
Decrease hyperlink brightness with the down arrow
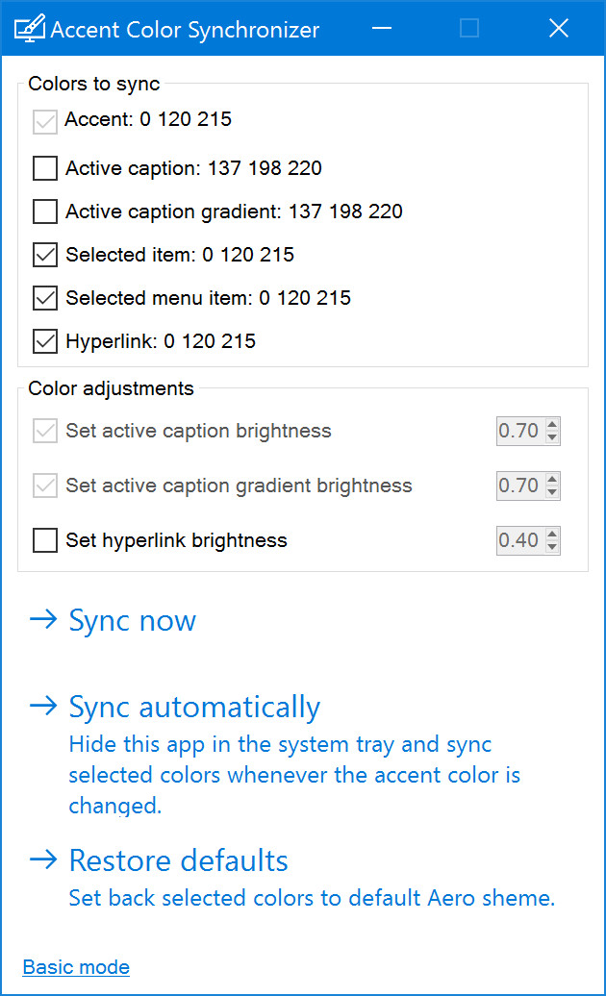(x=552, y=546)
